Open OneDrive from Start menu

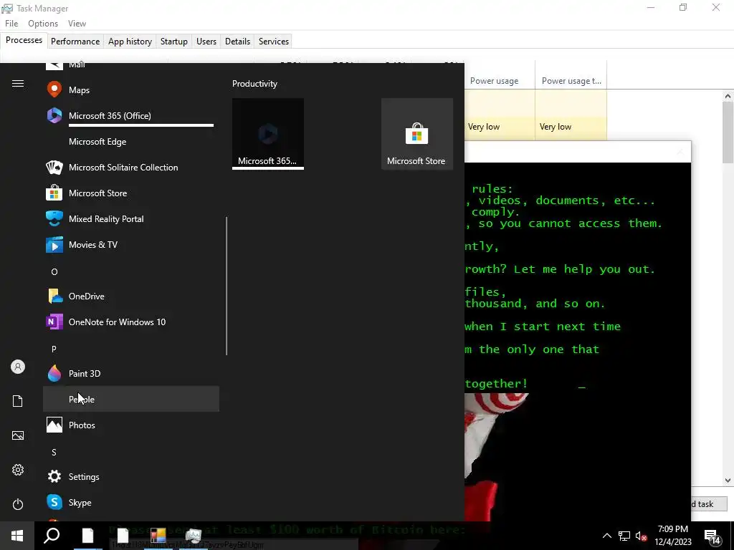(131, 296)
